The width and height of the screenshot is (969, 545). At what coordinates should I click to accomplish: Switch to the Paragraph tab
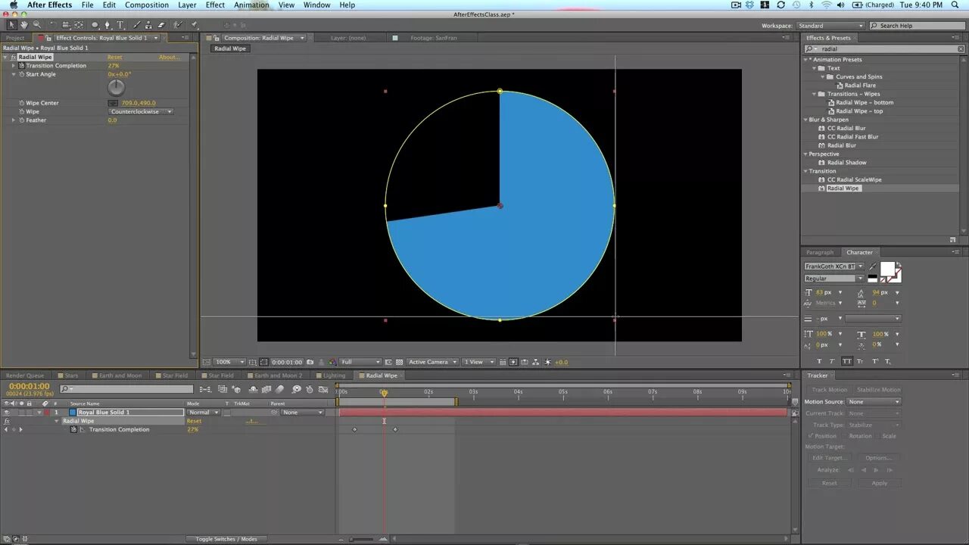[820, 252]
